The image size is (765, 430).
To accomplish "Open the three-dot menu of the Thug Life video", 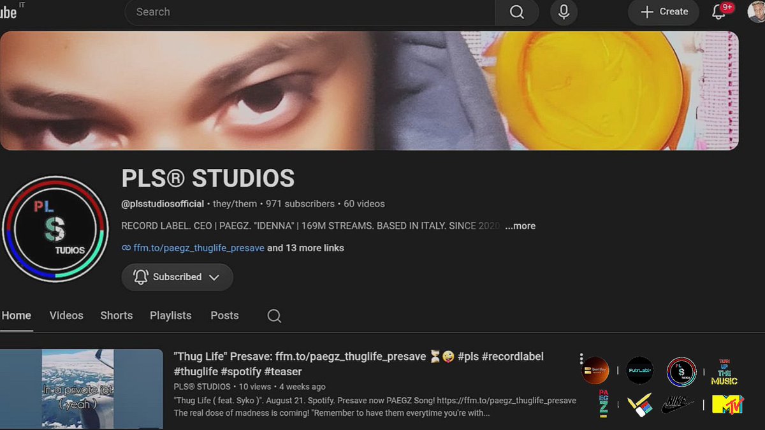I will click(581, 360).
